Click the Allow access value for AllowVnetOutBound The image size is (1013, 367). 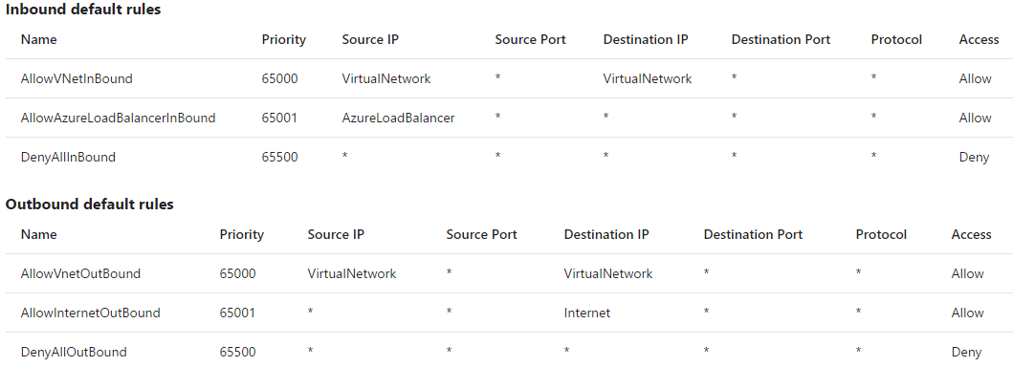tap(967, 273)
